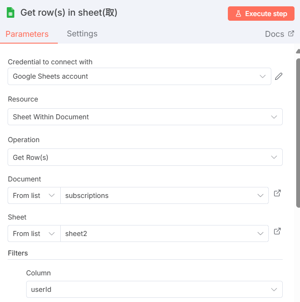This screenshot has height=302, width=300.
Task: Change Sheet mode From list selector
Action: (34, 233)
